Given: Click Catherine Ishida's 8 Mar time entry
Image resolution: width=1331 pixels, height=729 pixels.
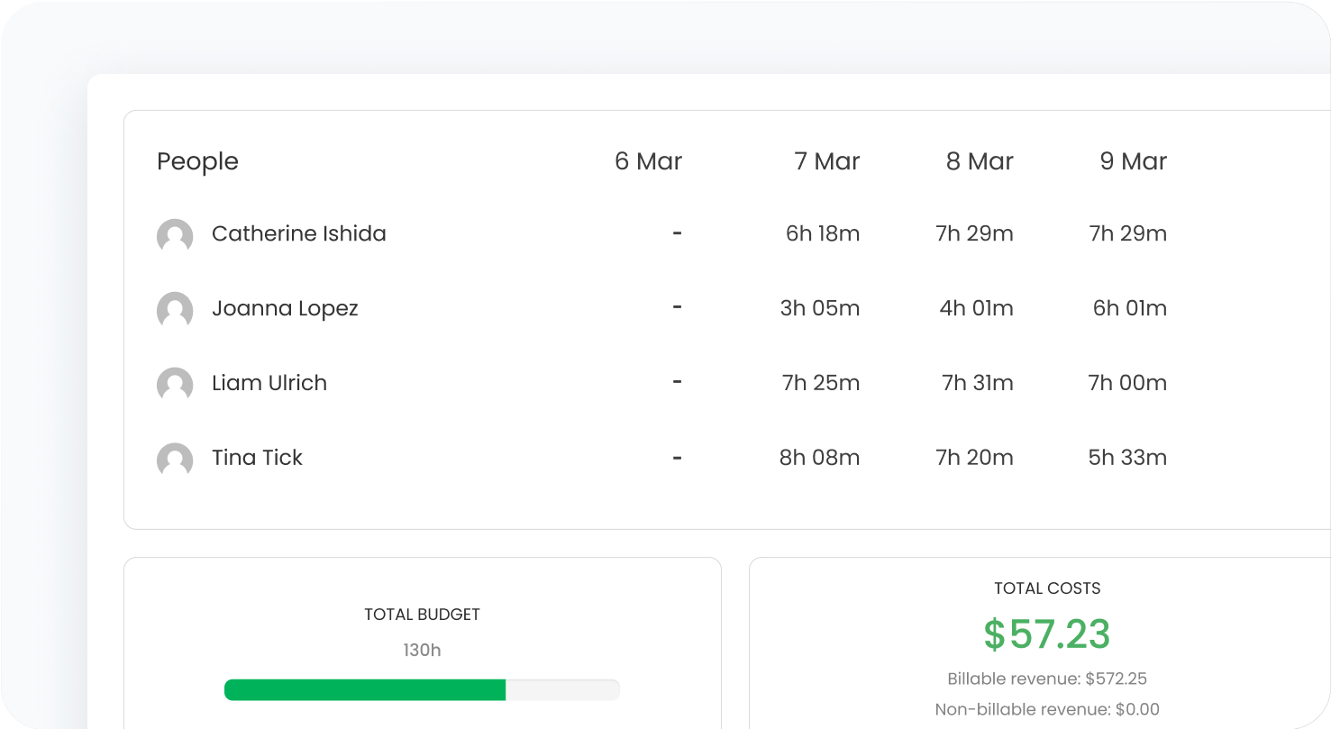Looking at the screenshot, I should (x=975, y=233).
